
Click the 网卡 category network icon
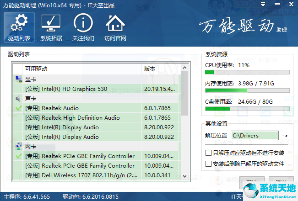pyautogui.click(x=19, y=146)
